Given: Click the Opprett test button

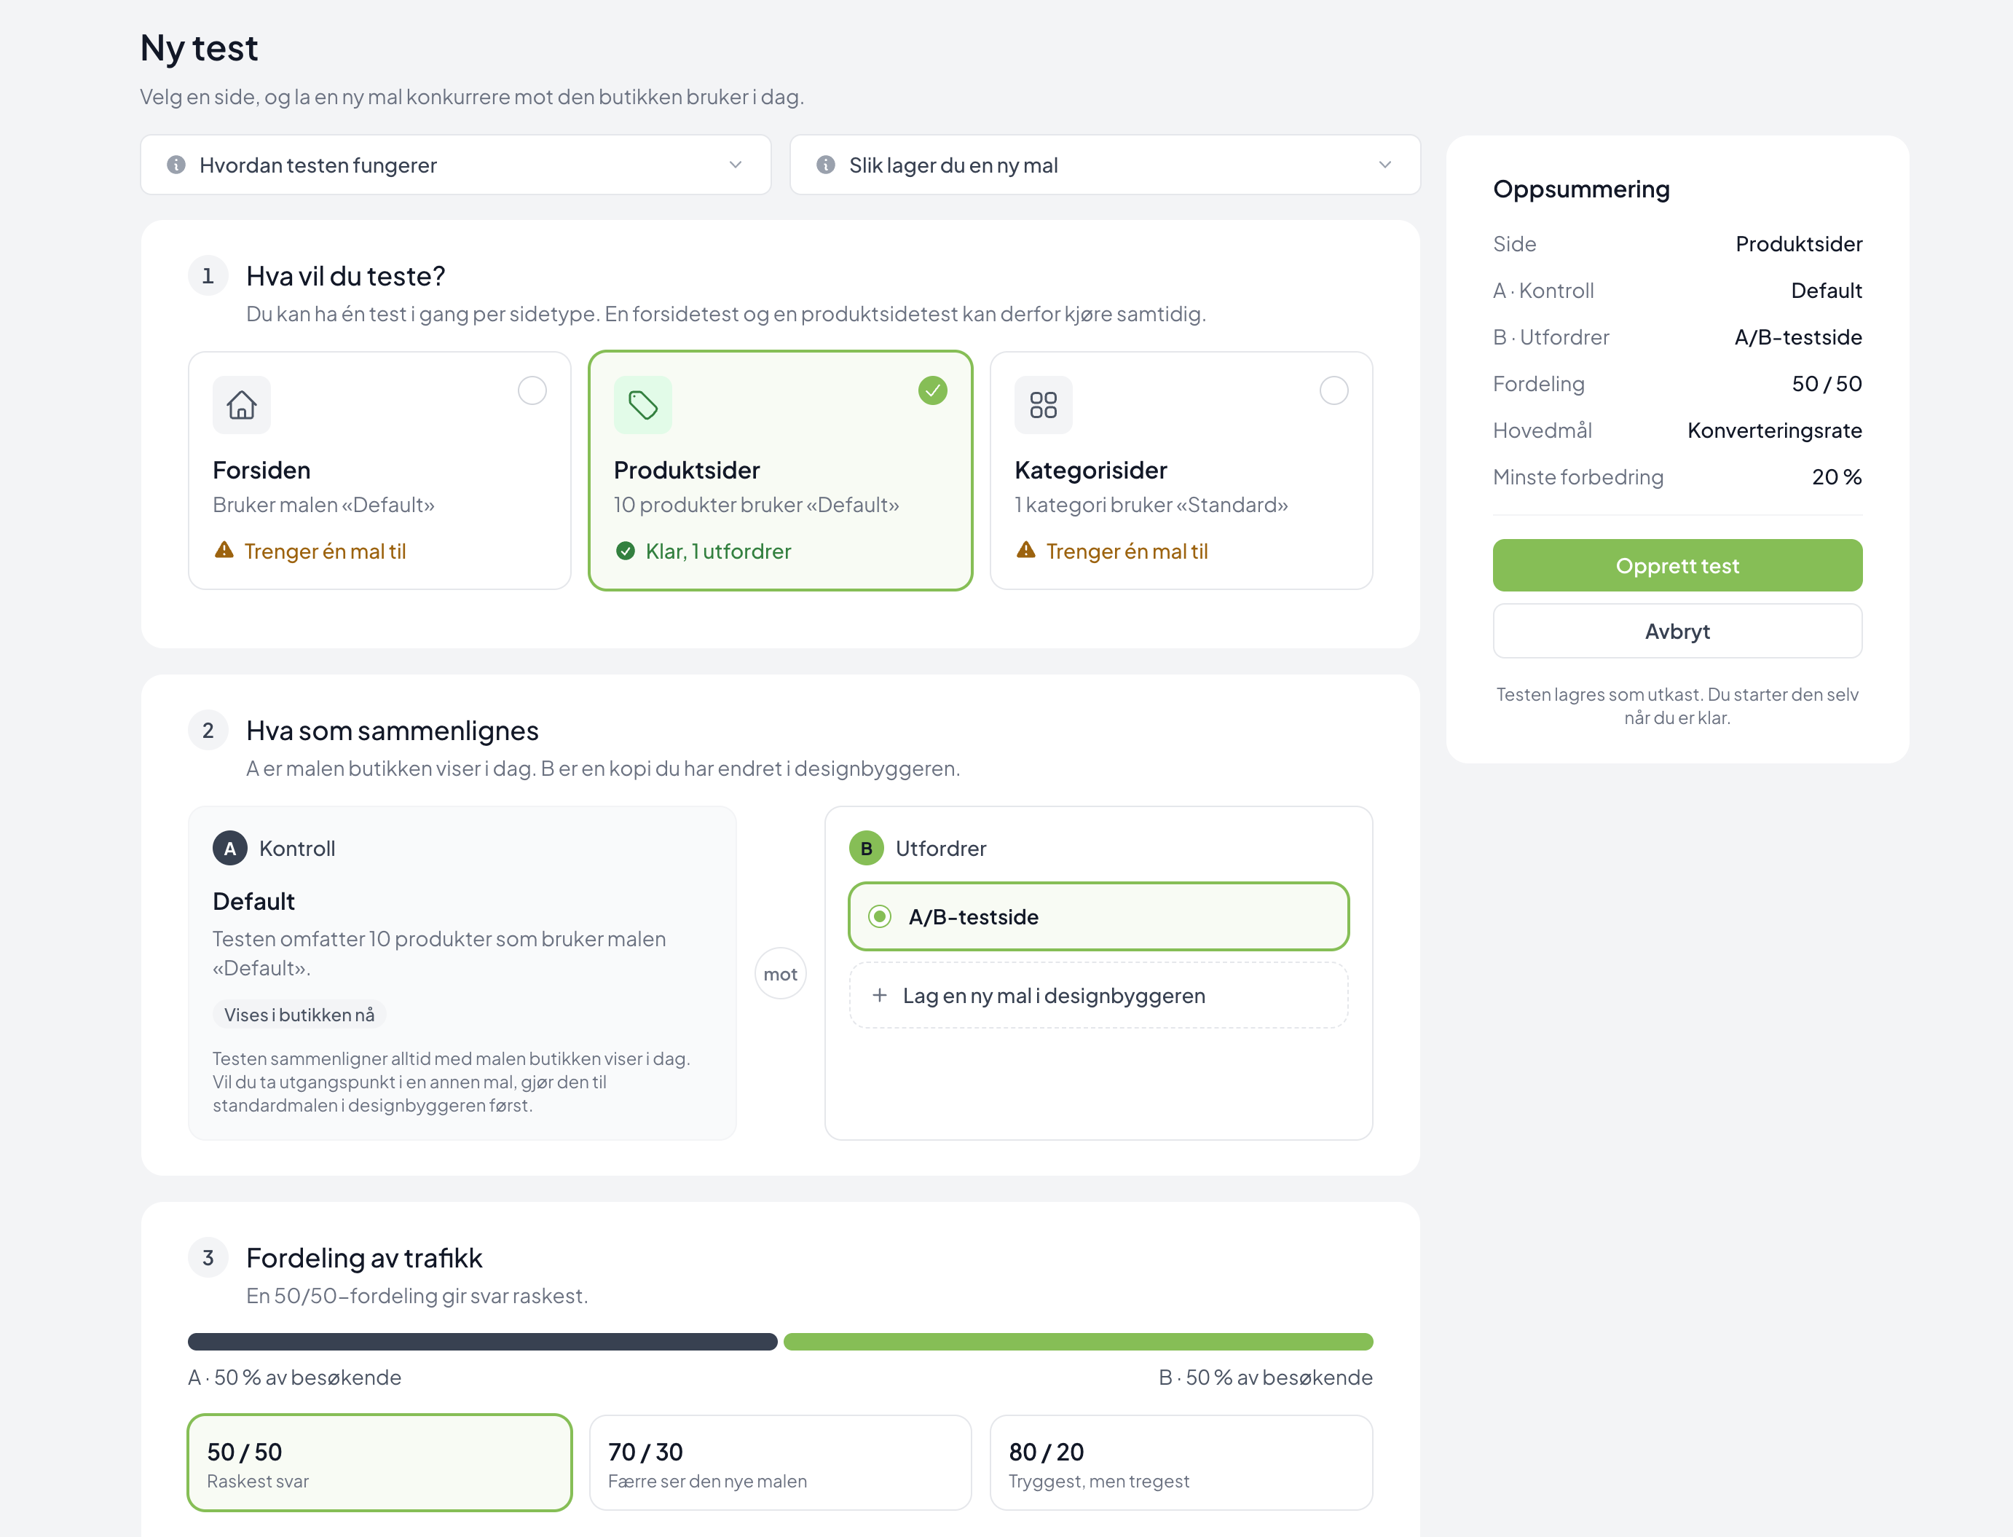Looking at the screenshot, I should tap(1677, 565).
